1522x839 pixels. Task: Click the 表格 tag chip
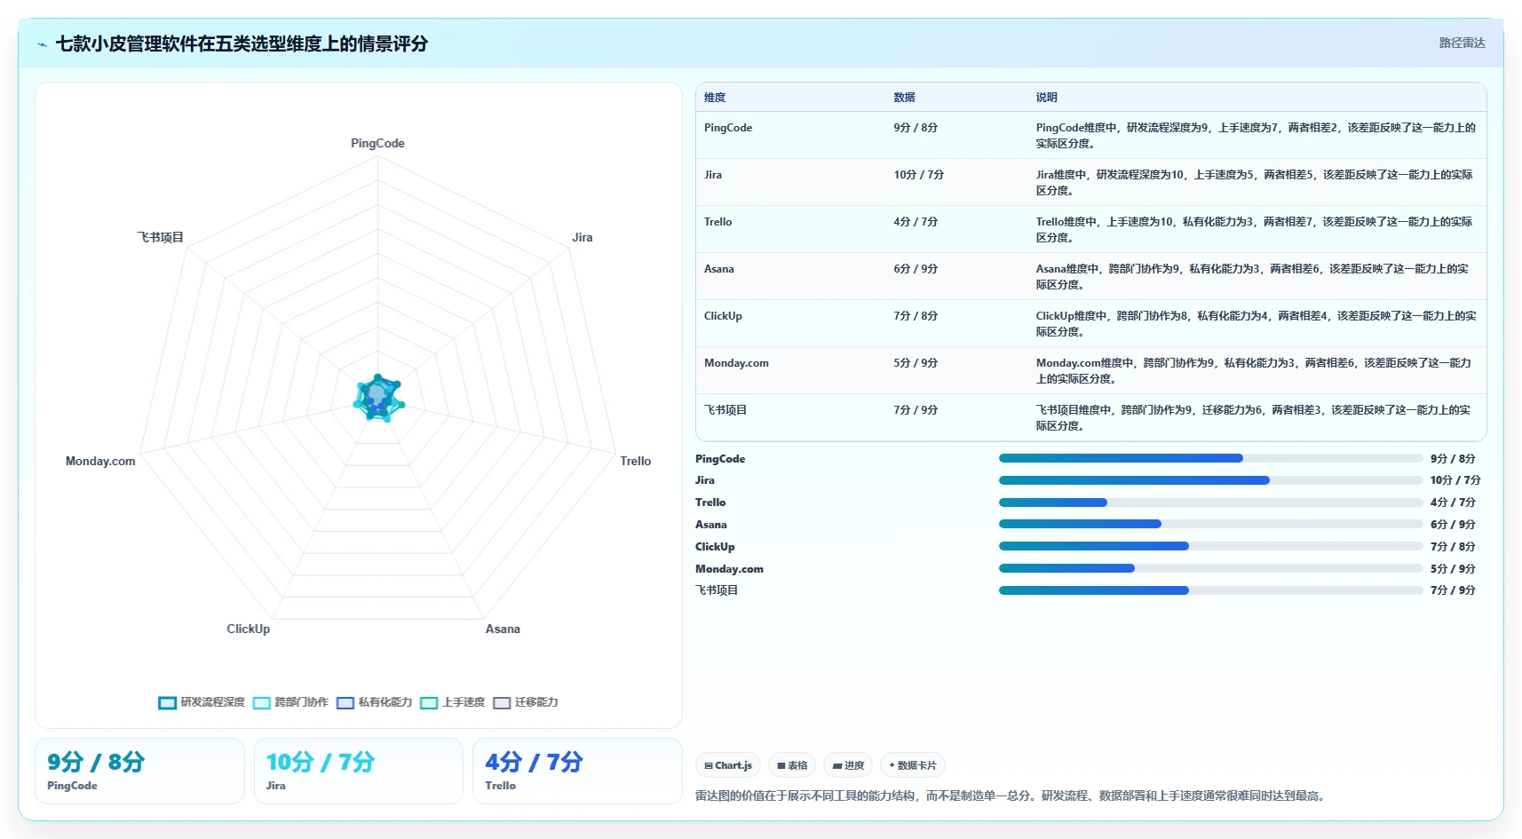[792, 765]
